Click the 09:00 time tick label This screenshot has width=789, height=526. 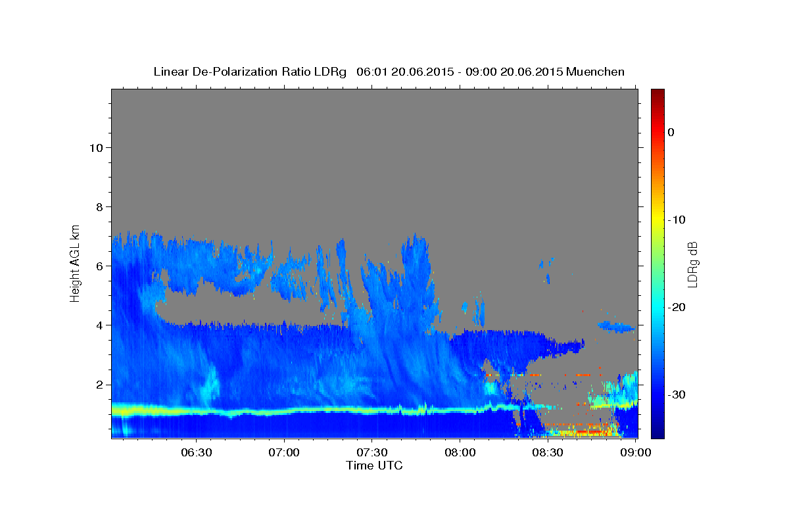pyautogui.click(x=635, y=453)
